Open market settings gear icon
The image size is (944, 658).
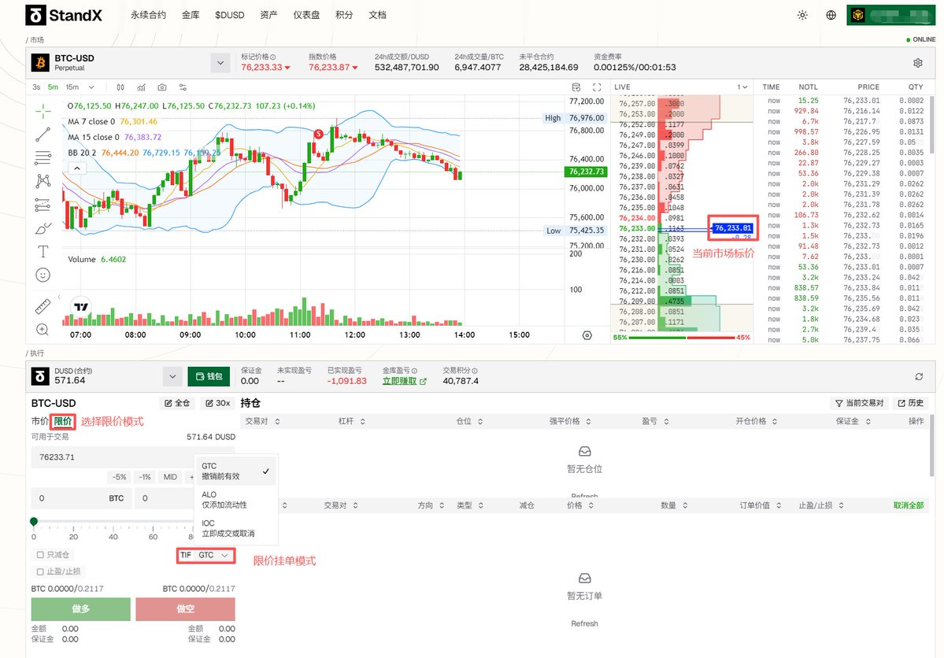coord(917,63)
